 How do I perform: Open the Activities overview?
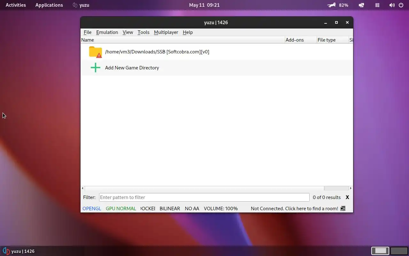[16, 5]
